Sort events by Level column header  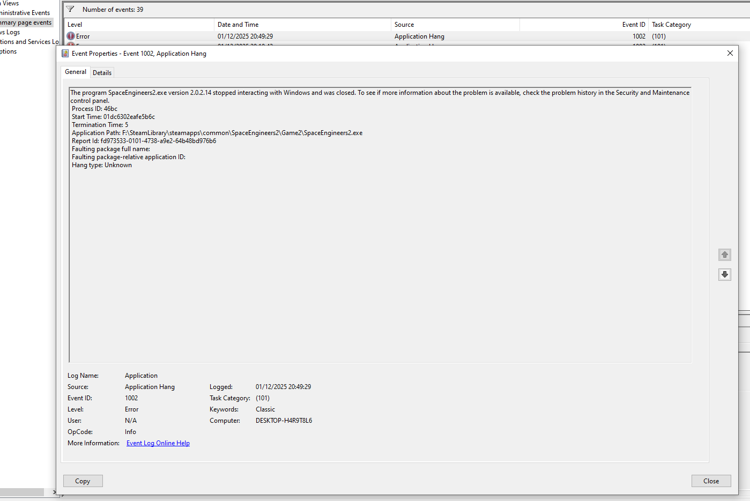click(139, 25)
